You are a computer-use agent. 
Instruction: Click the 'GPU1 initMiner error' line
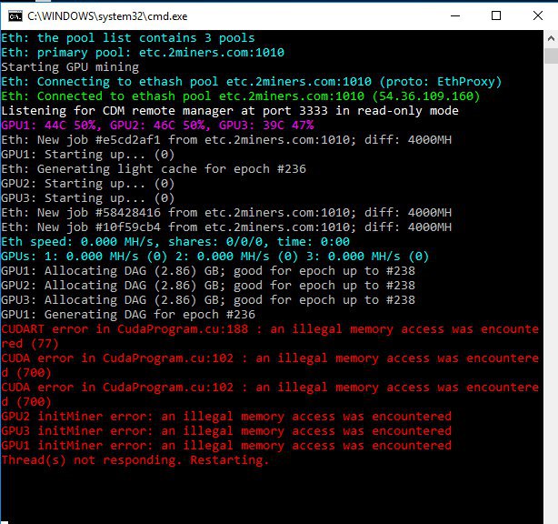[226, 446]
